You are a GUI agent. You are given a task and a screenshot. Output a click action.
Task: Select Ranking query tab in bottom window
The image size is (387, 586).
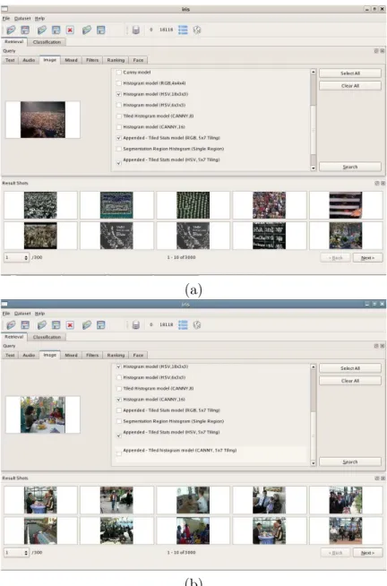[x=116, y=355]
